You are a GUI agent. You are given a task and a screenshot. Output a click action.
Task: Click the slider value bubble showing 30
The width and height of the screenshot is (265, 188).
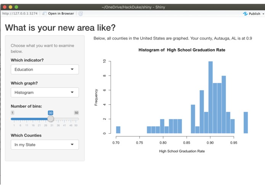50,113
